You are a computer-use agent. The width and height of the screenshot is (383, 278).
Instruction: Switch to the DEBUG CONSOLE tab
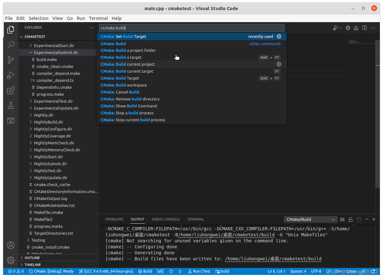point(166,219)
